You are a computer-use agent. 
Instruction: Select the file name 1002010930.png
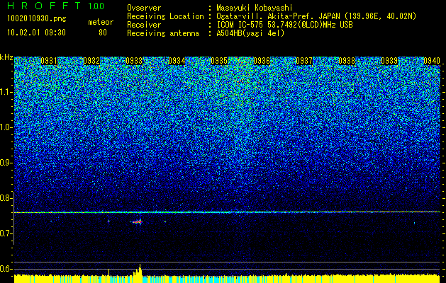(37, 19)
